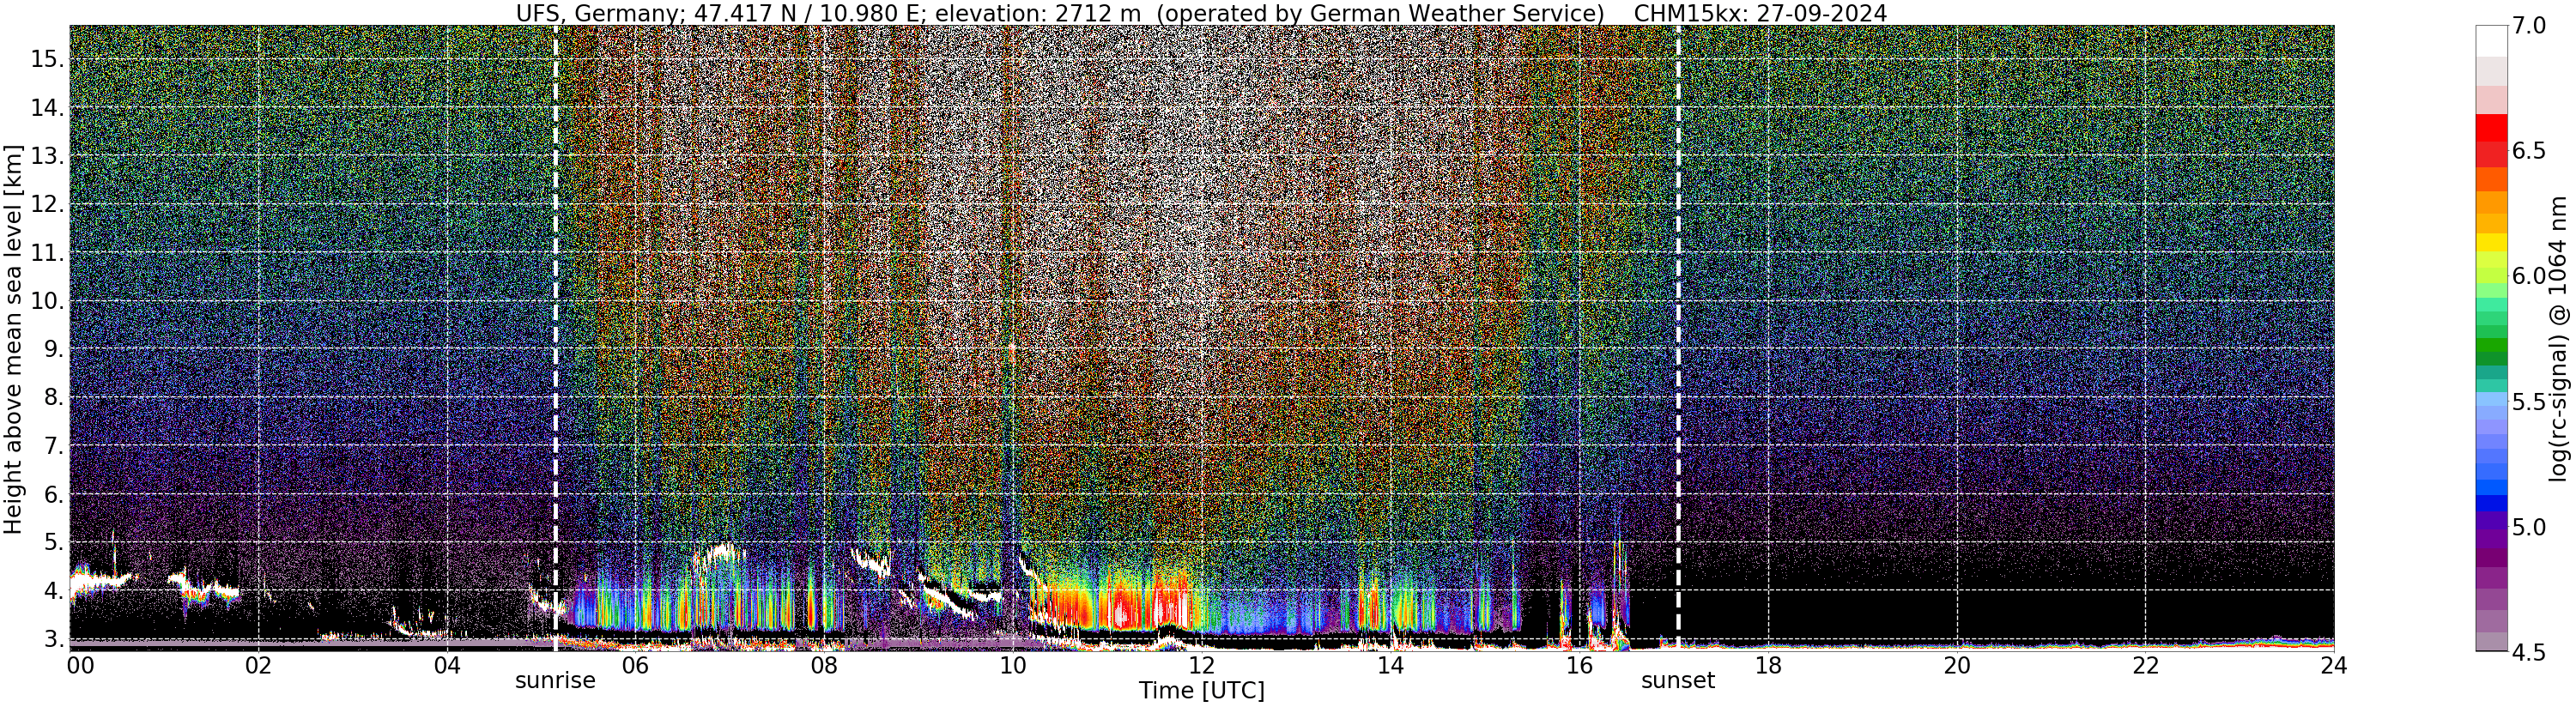
Task: Click the 'sunset' label below the time axis
Action: pos(1678,681)
